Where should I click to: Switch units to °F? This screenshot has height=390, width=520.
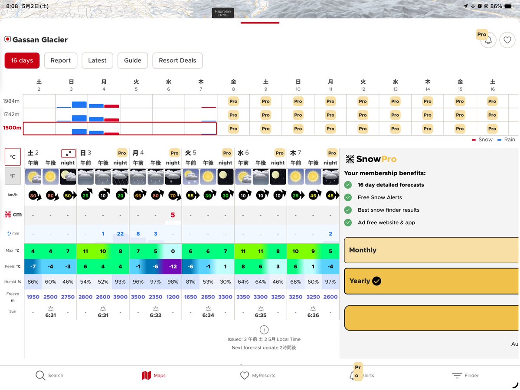pos(13,176)
